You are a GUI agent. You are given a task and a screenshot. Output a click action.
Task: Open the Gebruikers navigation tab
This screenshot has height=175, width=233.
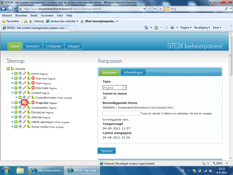pos(33,46)
